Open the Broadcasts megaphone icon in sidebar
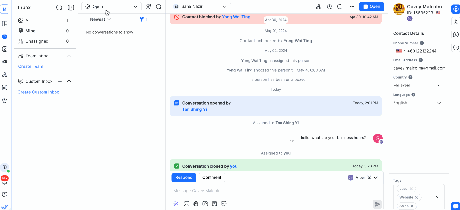The width and height of the screenshot is (460, 210). point(5,62)
